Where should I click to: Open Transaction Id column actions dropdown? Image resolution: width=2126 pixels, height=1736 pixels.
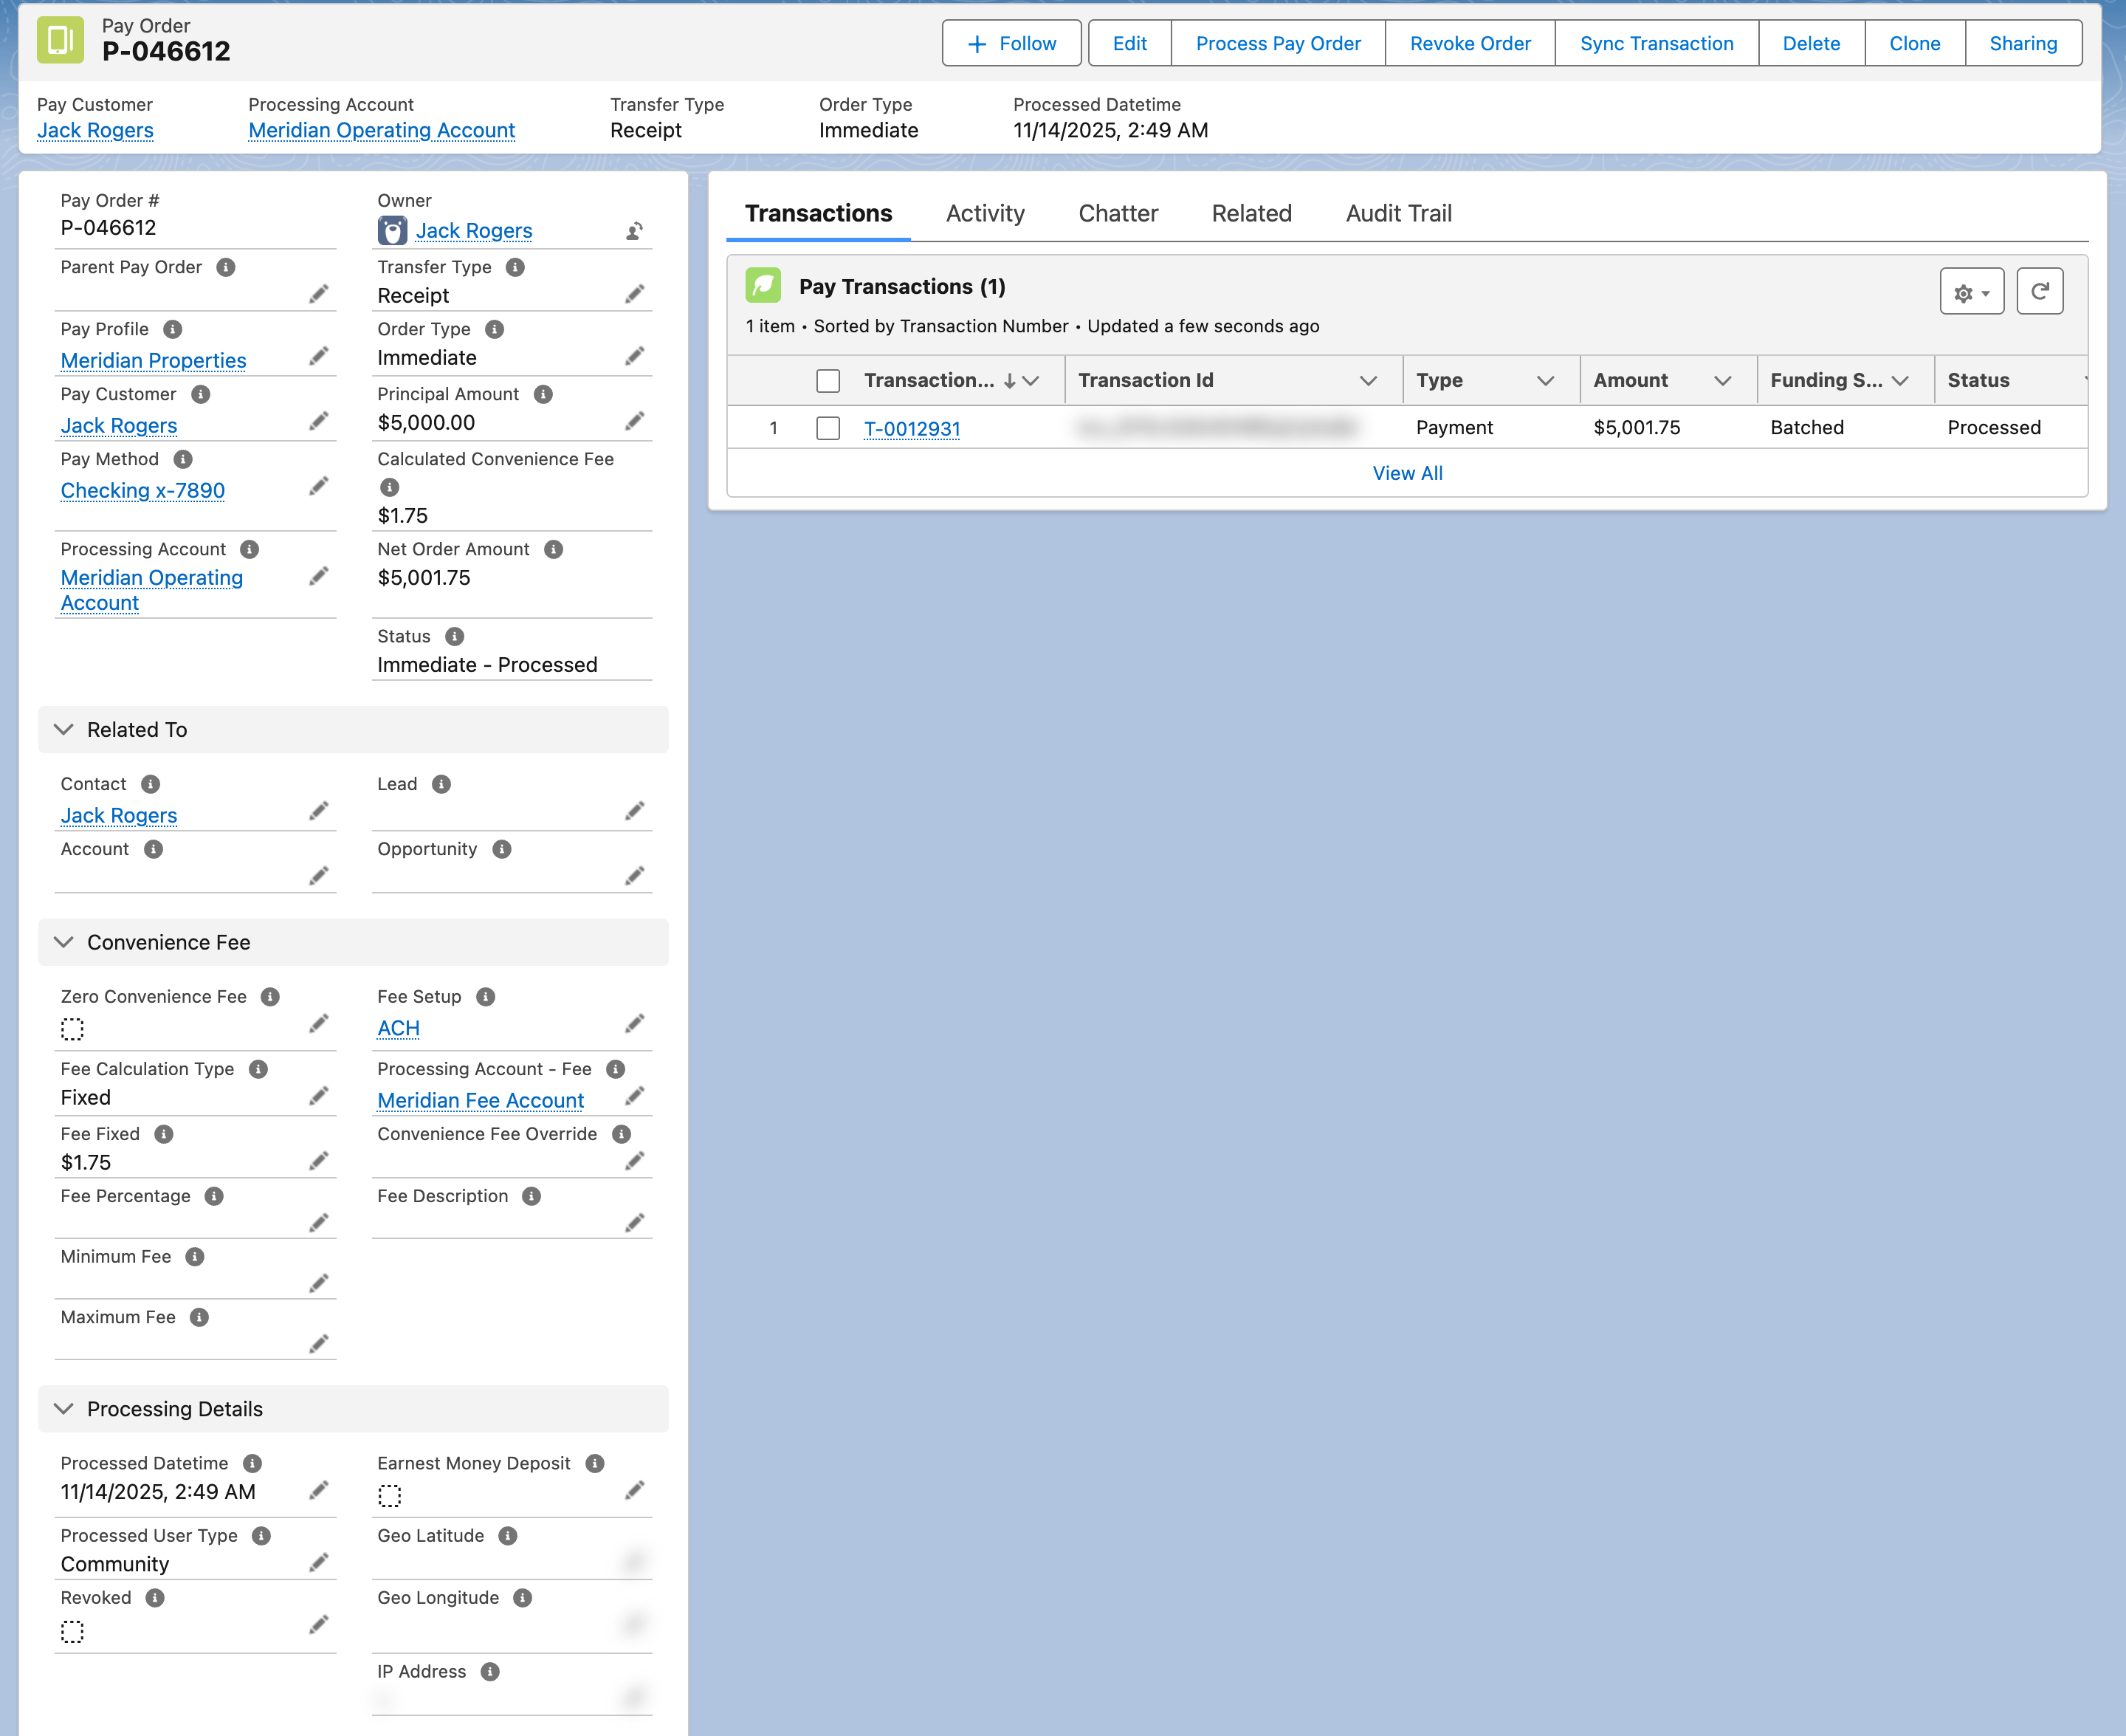tap(1369, 381)
